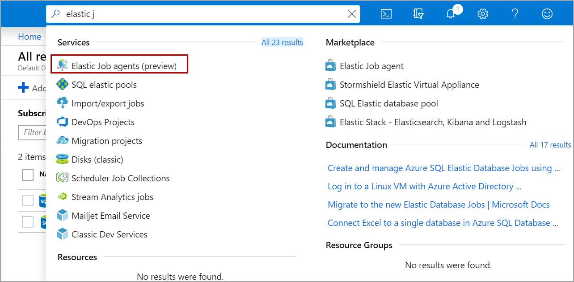Check the first SQL resource row checkbox
The image size is (574, 282).
coord(28,200)
